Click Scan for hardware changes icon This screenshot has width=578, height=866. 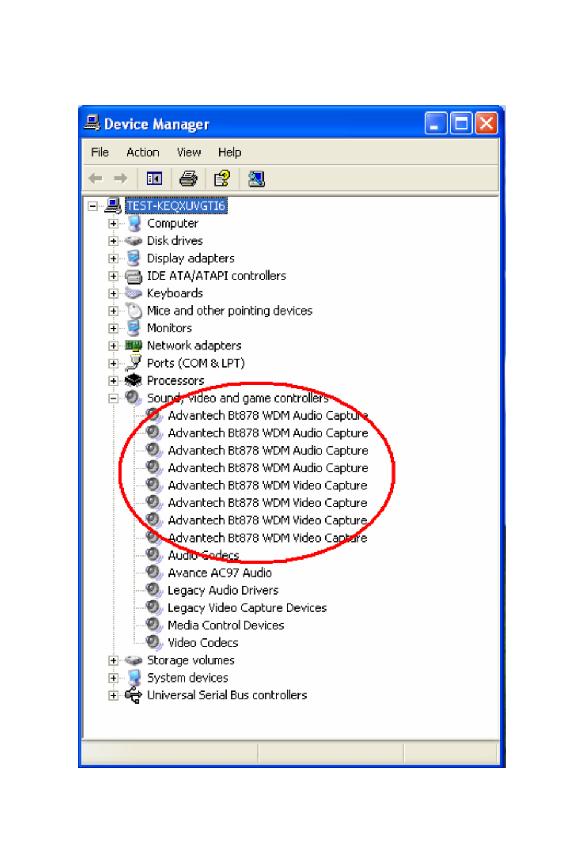256,179
